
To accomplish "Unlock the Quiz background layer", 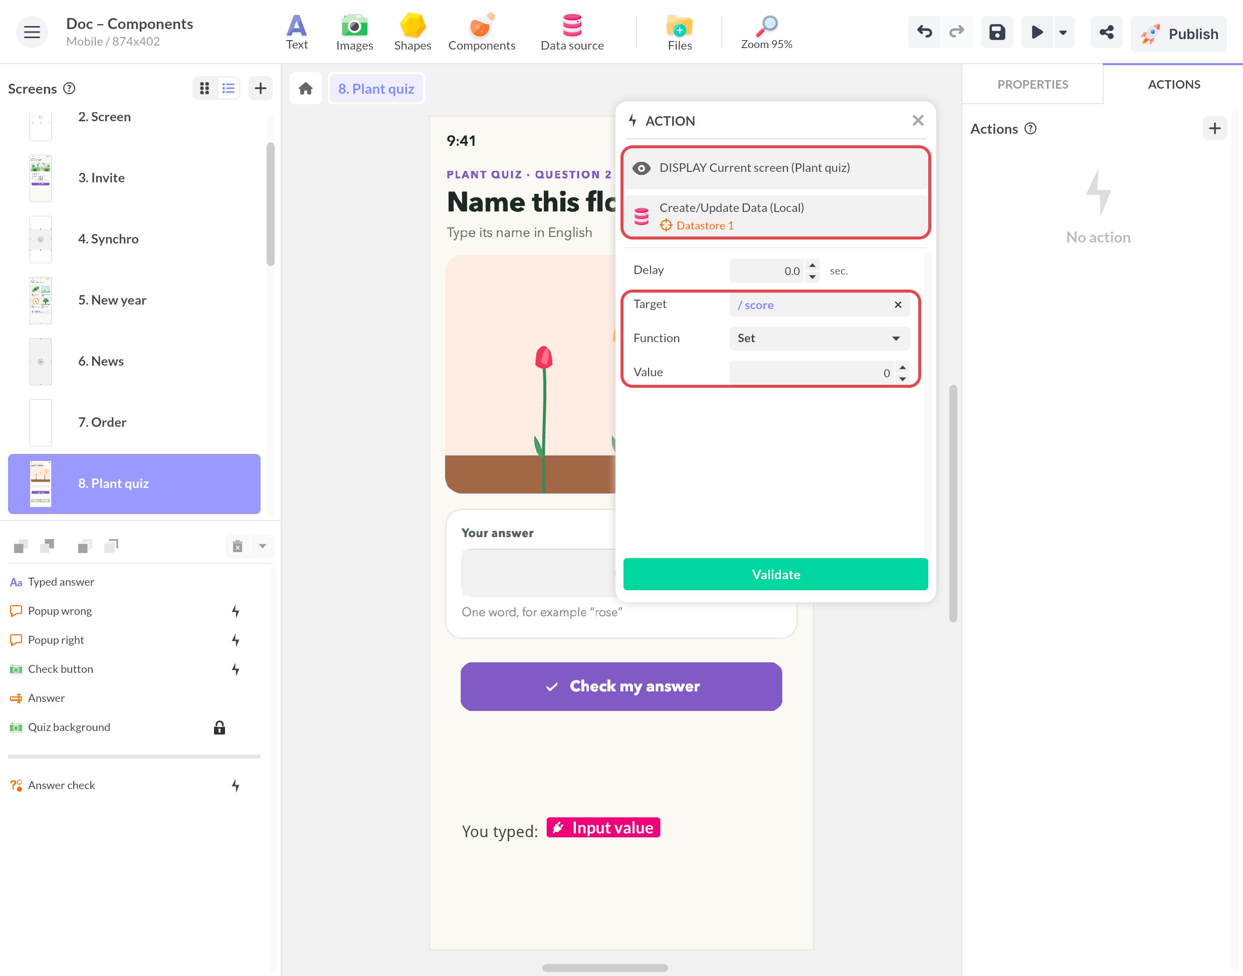I will click(x=220, y=727).
